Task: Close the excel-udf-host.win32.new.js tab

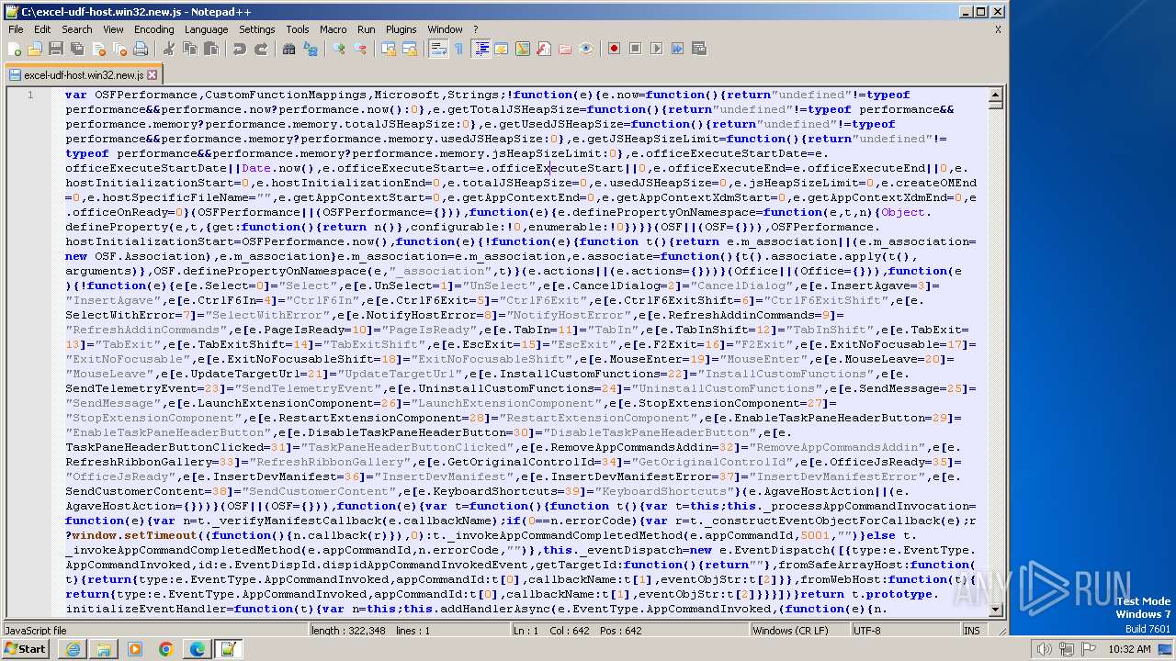Action: 153,74
